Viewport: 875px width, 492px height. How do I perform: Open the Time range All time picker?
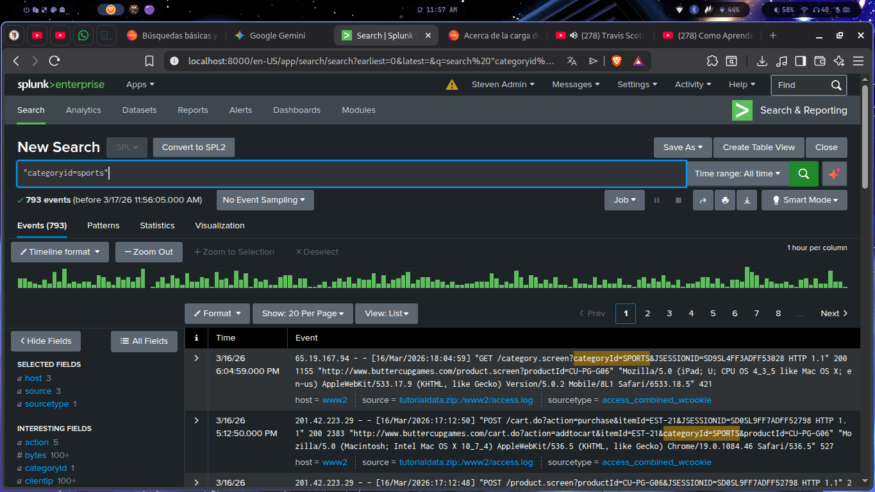coord(737,174)
